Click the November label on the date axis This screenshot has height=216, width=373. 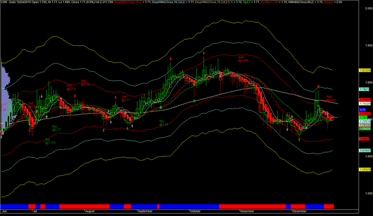click(247, 211)
